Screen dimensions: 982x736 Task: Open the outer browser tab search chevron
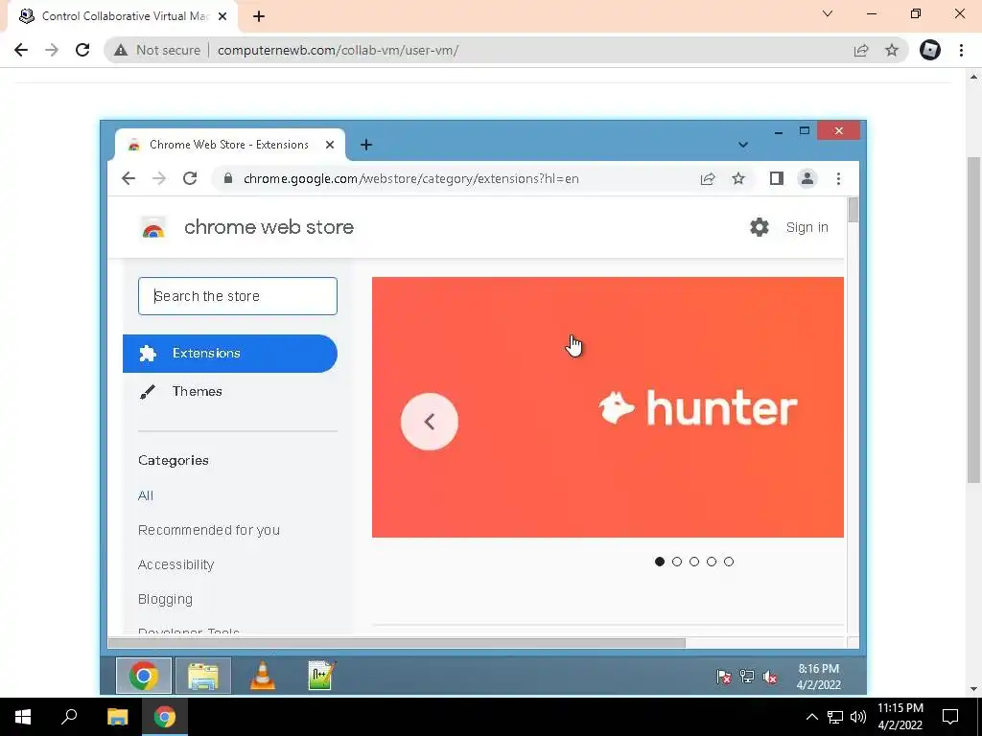(x=828, y=13)
